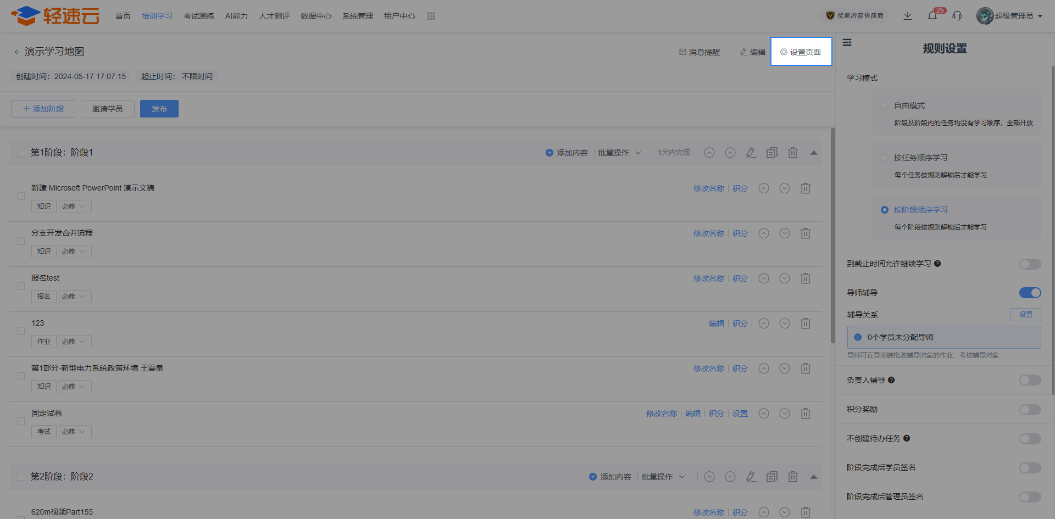Turn off the 导师辅导 switch
Viewport: 1055px width, 519px height.
[1030, 293]
